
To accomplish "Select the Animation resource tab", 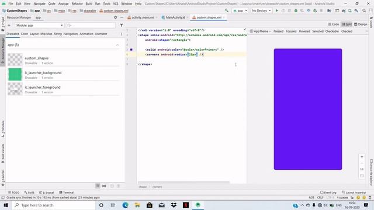I will click(x=86, y=34).
